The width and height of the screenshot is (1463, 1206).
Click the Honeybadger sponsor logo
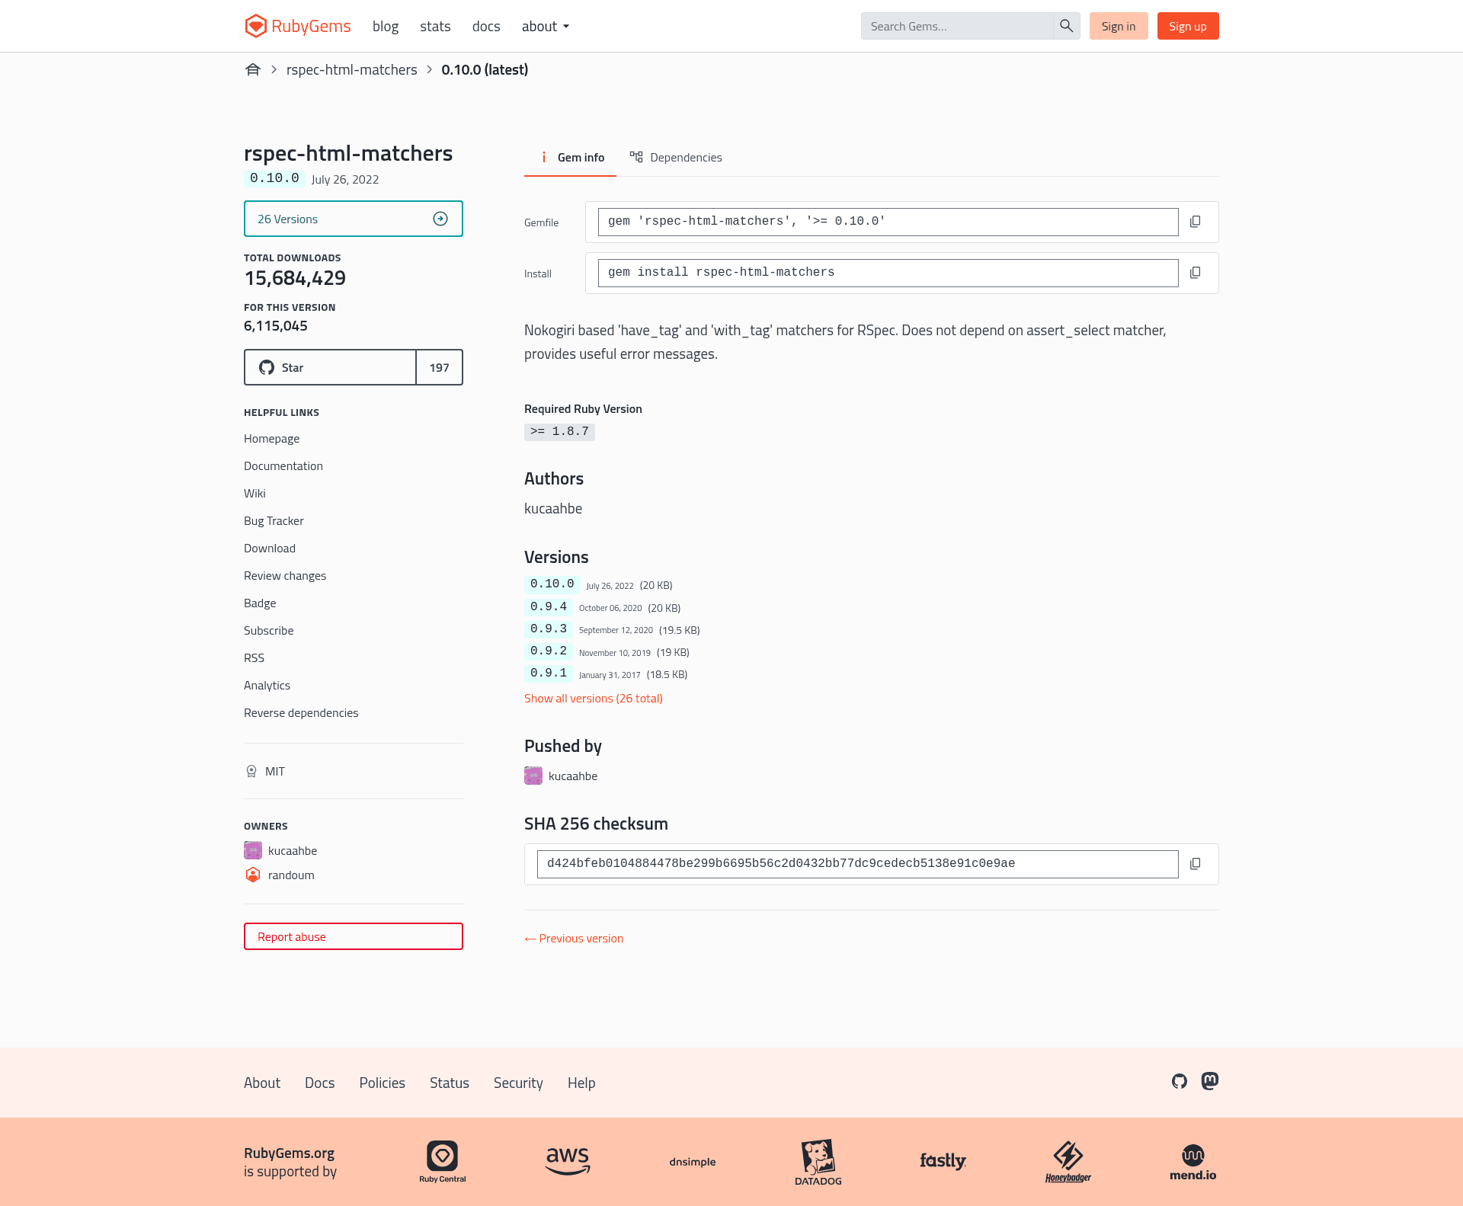[1068, 1162]
